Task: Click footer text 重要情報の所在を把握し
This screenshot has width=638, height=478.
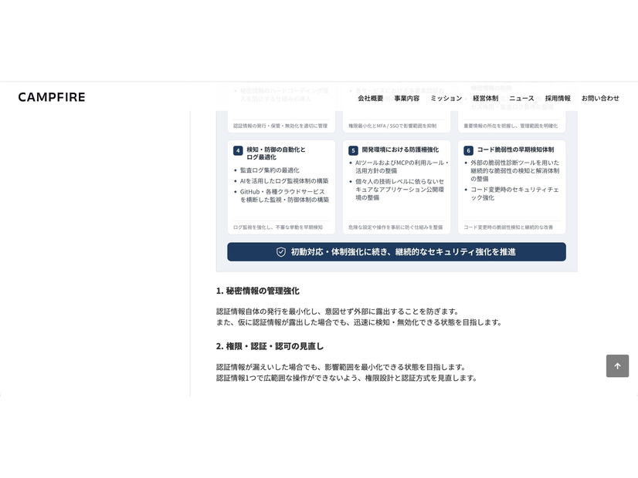Action: pyautogui.click(x=511, y=126)
